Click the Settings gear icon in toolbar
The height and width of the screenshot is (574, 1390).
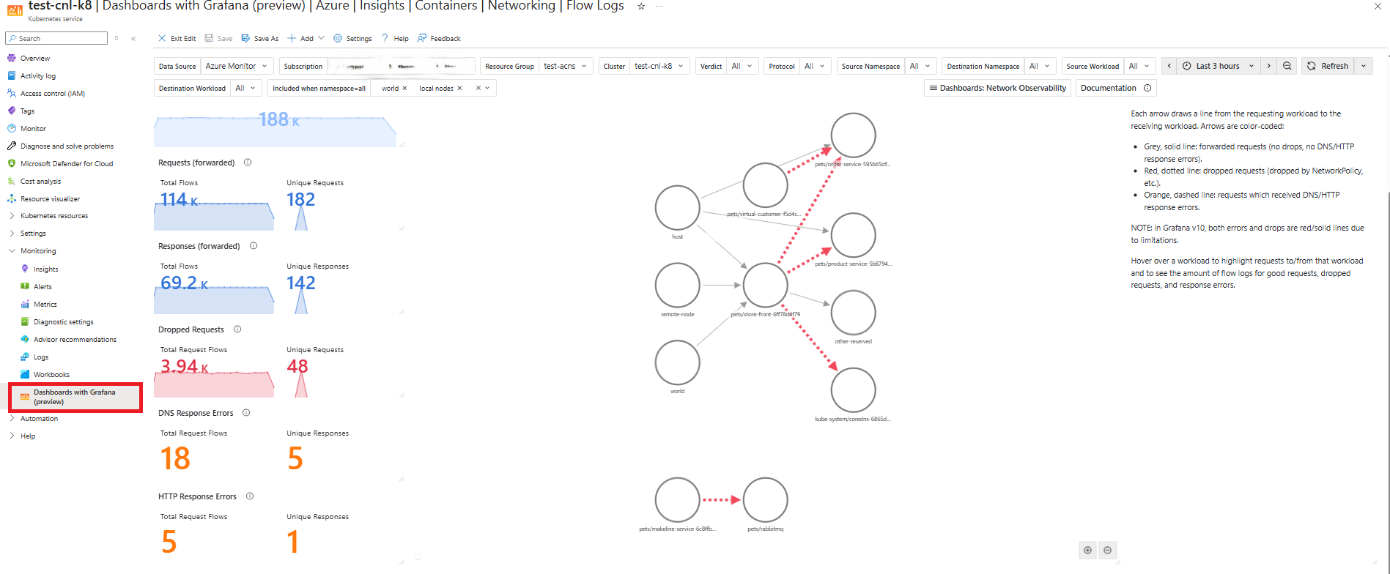tap(338, 38)
